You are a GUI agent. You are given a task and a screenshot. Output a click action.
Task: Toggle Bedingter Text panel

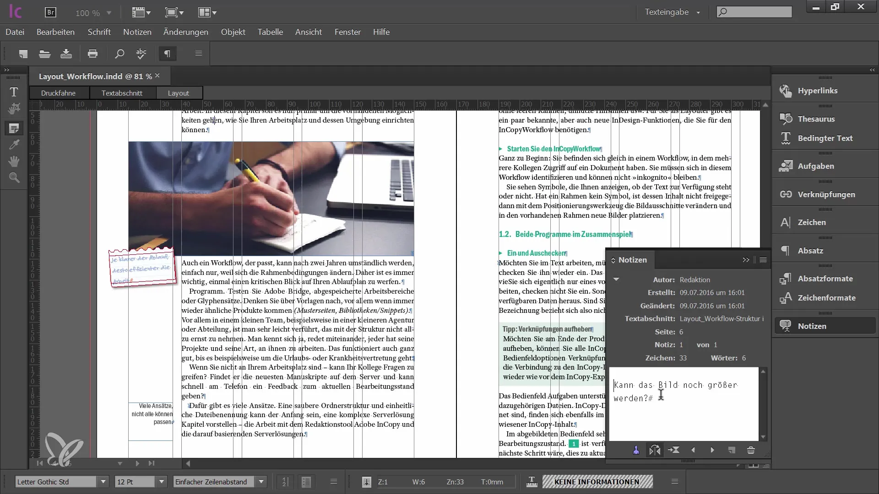pos(824,138)
